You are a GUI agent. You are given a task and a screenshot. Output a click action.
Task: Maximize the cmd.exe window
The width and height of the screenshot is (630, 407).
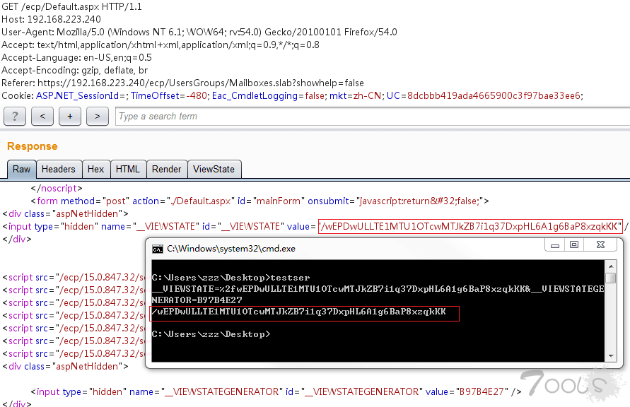pyautogui.click(x=574, y=245)
